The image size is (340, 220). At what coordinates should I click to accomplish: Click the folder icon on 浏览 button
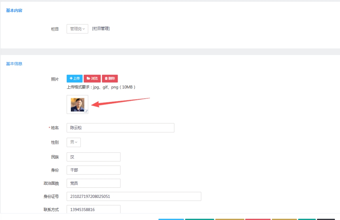click(x=88, y=79)
